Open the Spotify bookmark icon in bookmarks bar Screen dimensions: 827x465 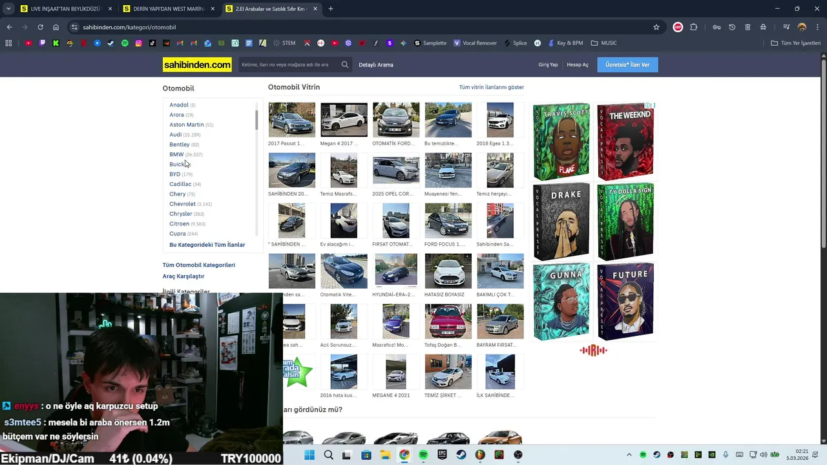point(125,43)
